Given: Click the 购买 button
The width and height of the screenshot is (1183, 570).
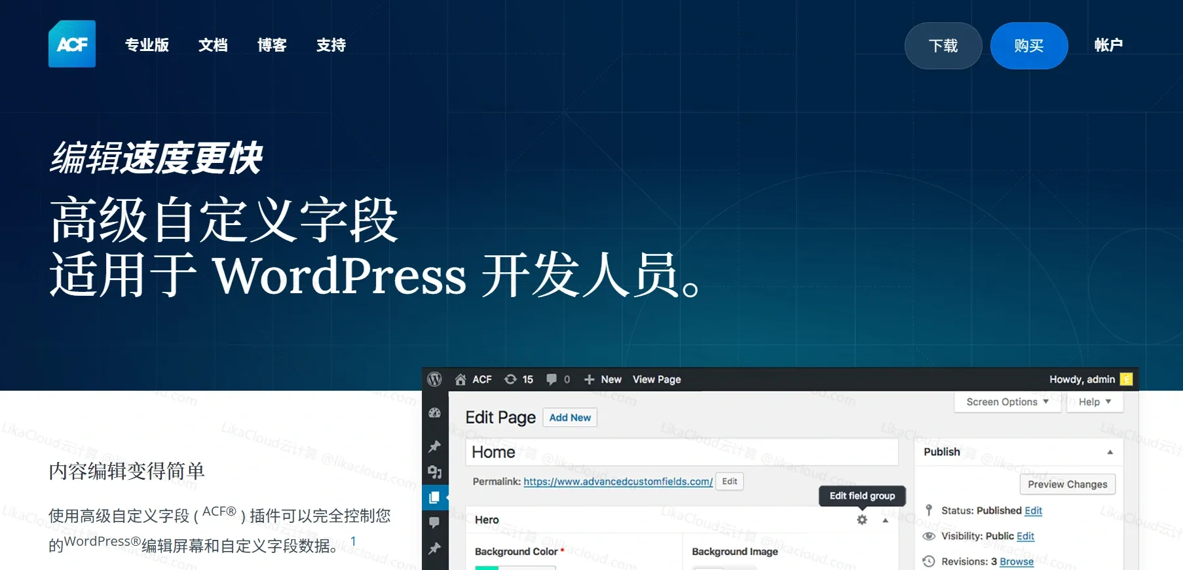Looking at the screenshot, I should tap(1029, 46).
